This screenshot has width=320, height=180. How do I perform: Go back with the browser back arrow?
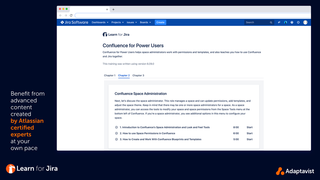point(60,15)
